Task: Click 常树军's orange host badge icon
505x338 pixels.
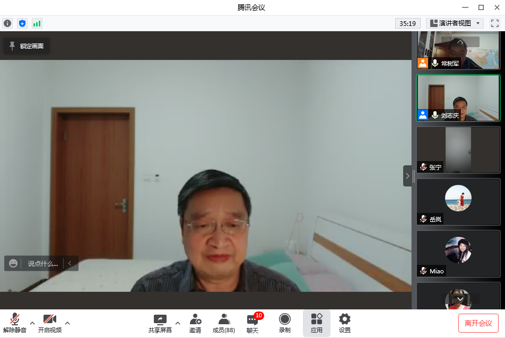Action: pyautogui.click(x=423, y=63)
